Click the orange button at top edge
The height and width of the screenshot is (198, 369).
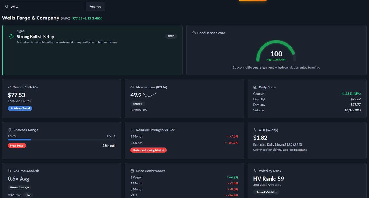[x=252, y=1]
